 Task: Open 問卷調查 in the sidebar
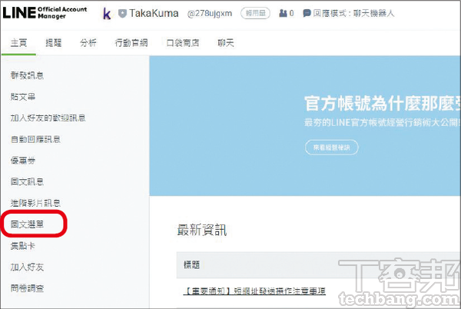coord(27,288)
